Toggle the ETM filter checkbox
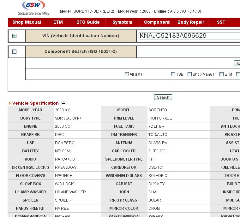The image size is (240, 217). click(x=221, y=74)
